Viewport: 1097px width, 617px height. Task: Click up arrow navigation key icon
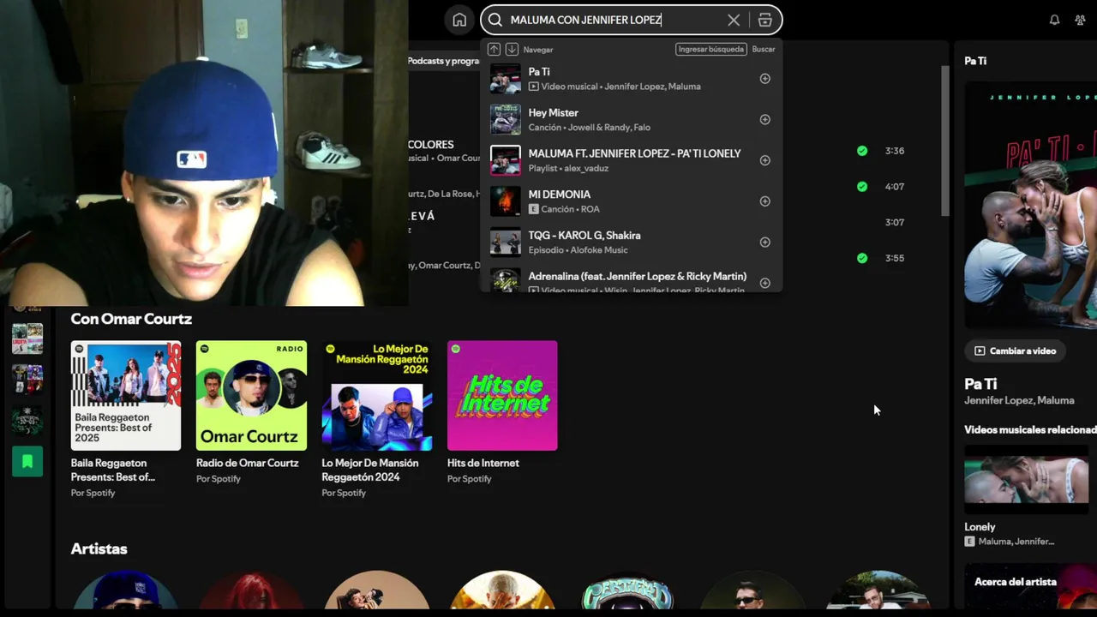tap(495, 49)
